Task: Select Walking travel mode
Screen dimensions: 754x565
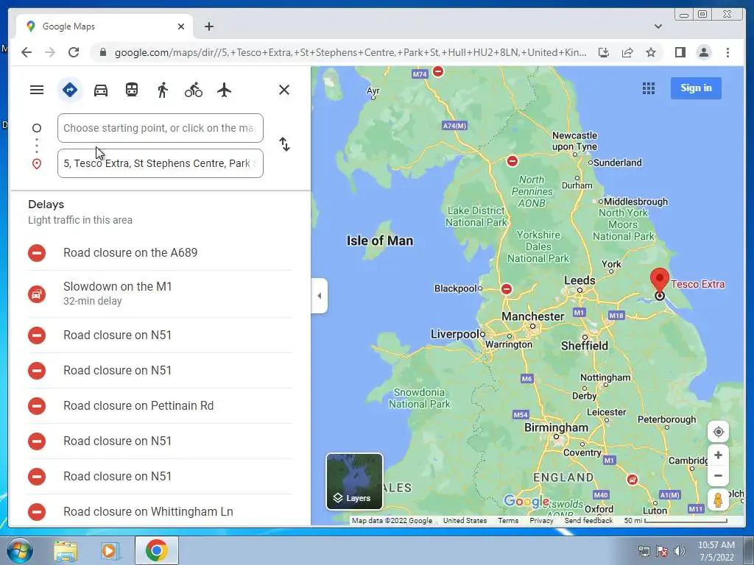Action: tap(163, 90)
